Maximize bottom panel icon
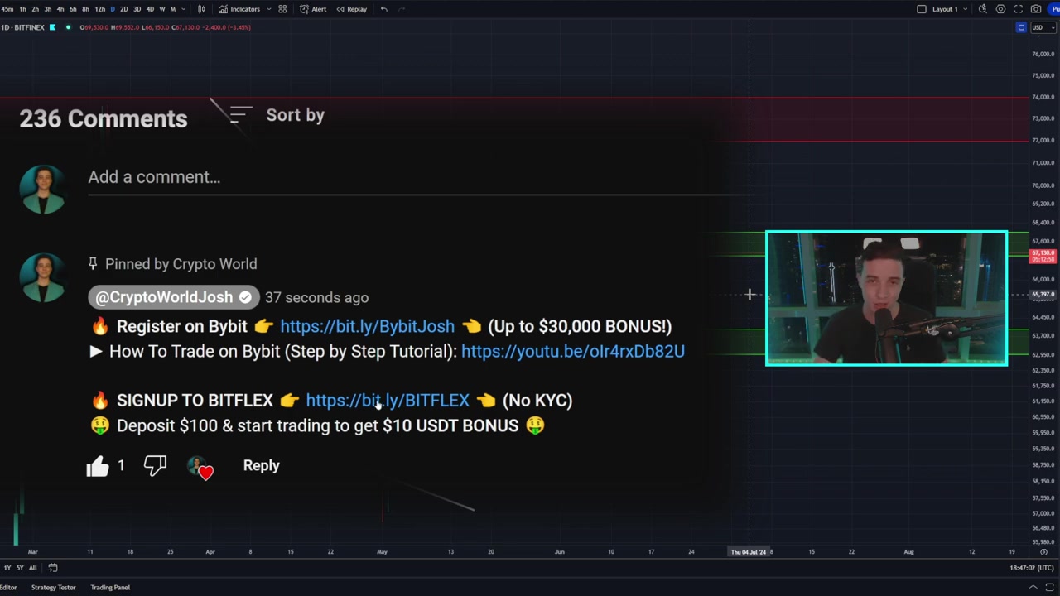 [x=1050, y=588]
